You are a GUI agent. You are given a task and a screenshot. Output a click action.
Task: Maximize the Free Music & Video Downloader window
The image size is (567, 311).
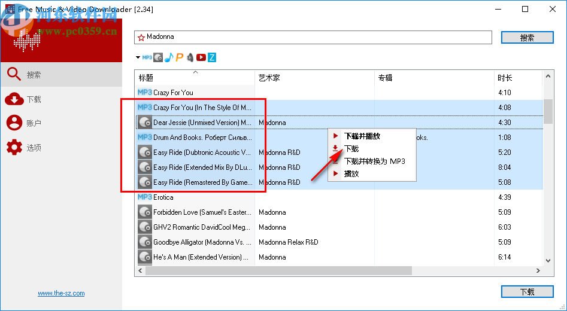(x=525, y=9)
